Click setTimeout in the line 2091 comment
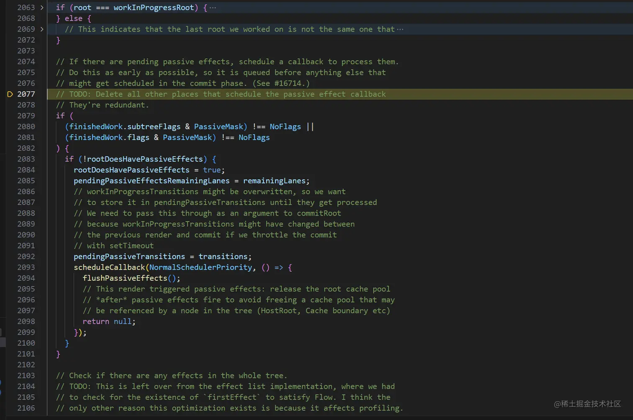 tap(131, 245)
